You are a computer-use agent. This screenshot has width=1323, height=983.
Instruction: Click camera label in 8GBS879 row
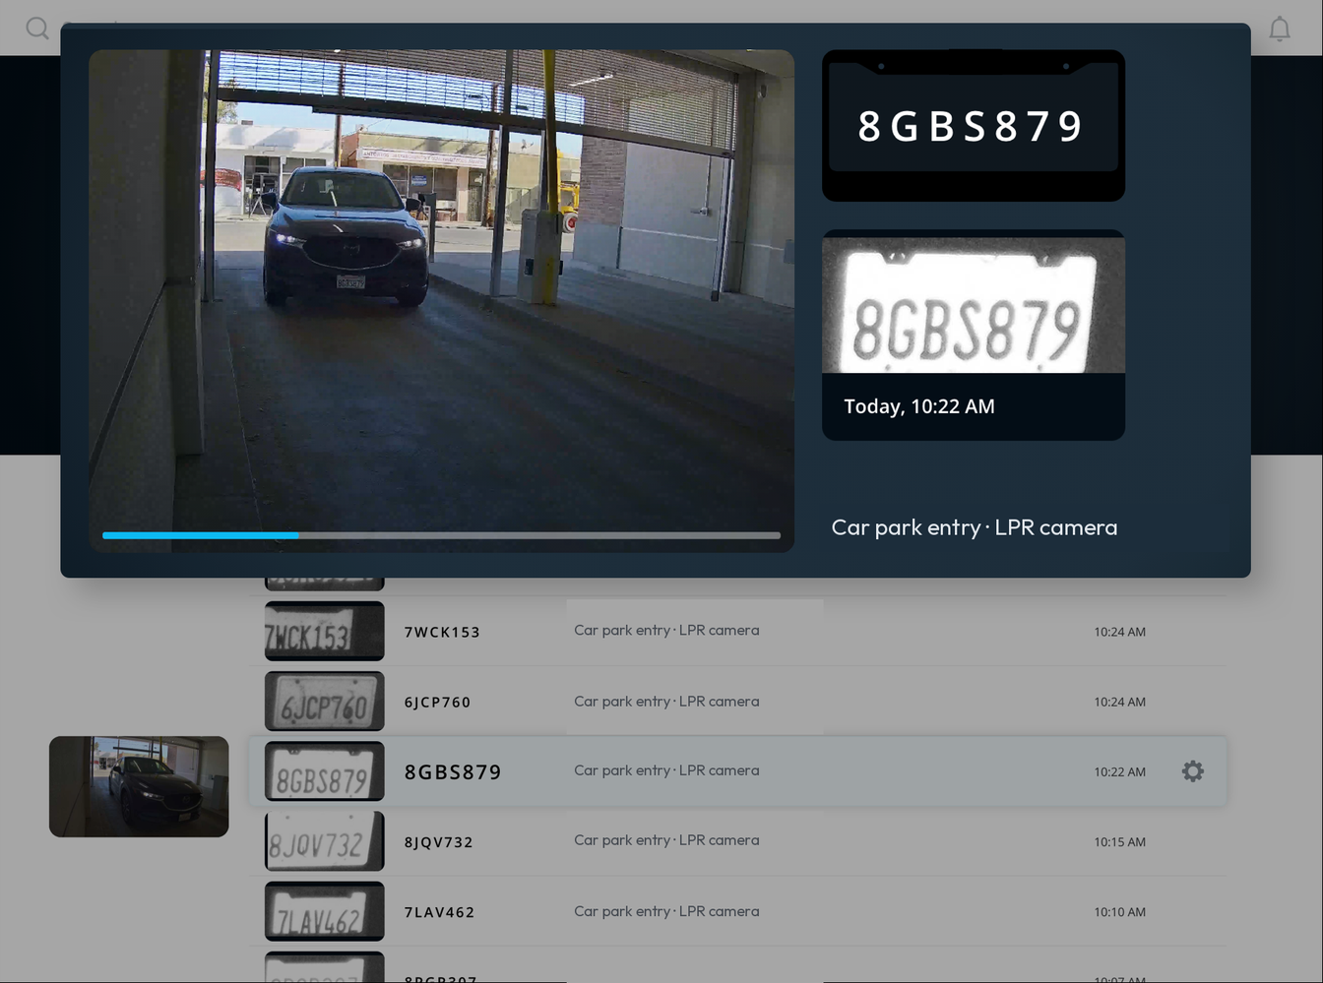click(x=666, y=770)
